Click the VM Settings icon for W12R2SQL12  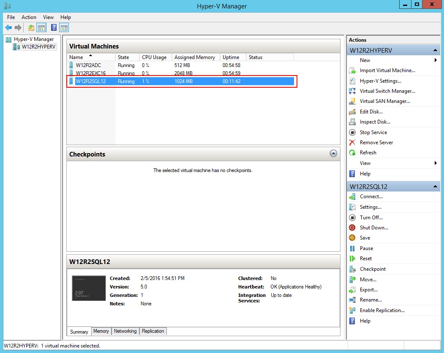tap(352, 207)
